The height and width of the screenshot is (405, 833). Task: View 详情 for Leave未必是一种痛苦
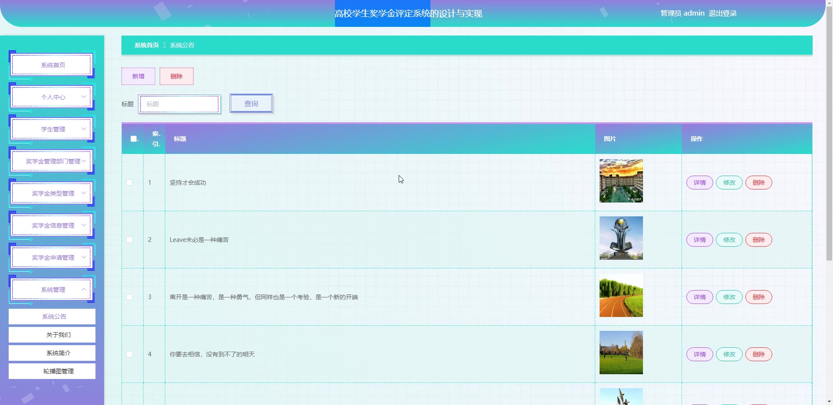700,240
